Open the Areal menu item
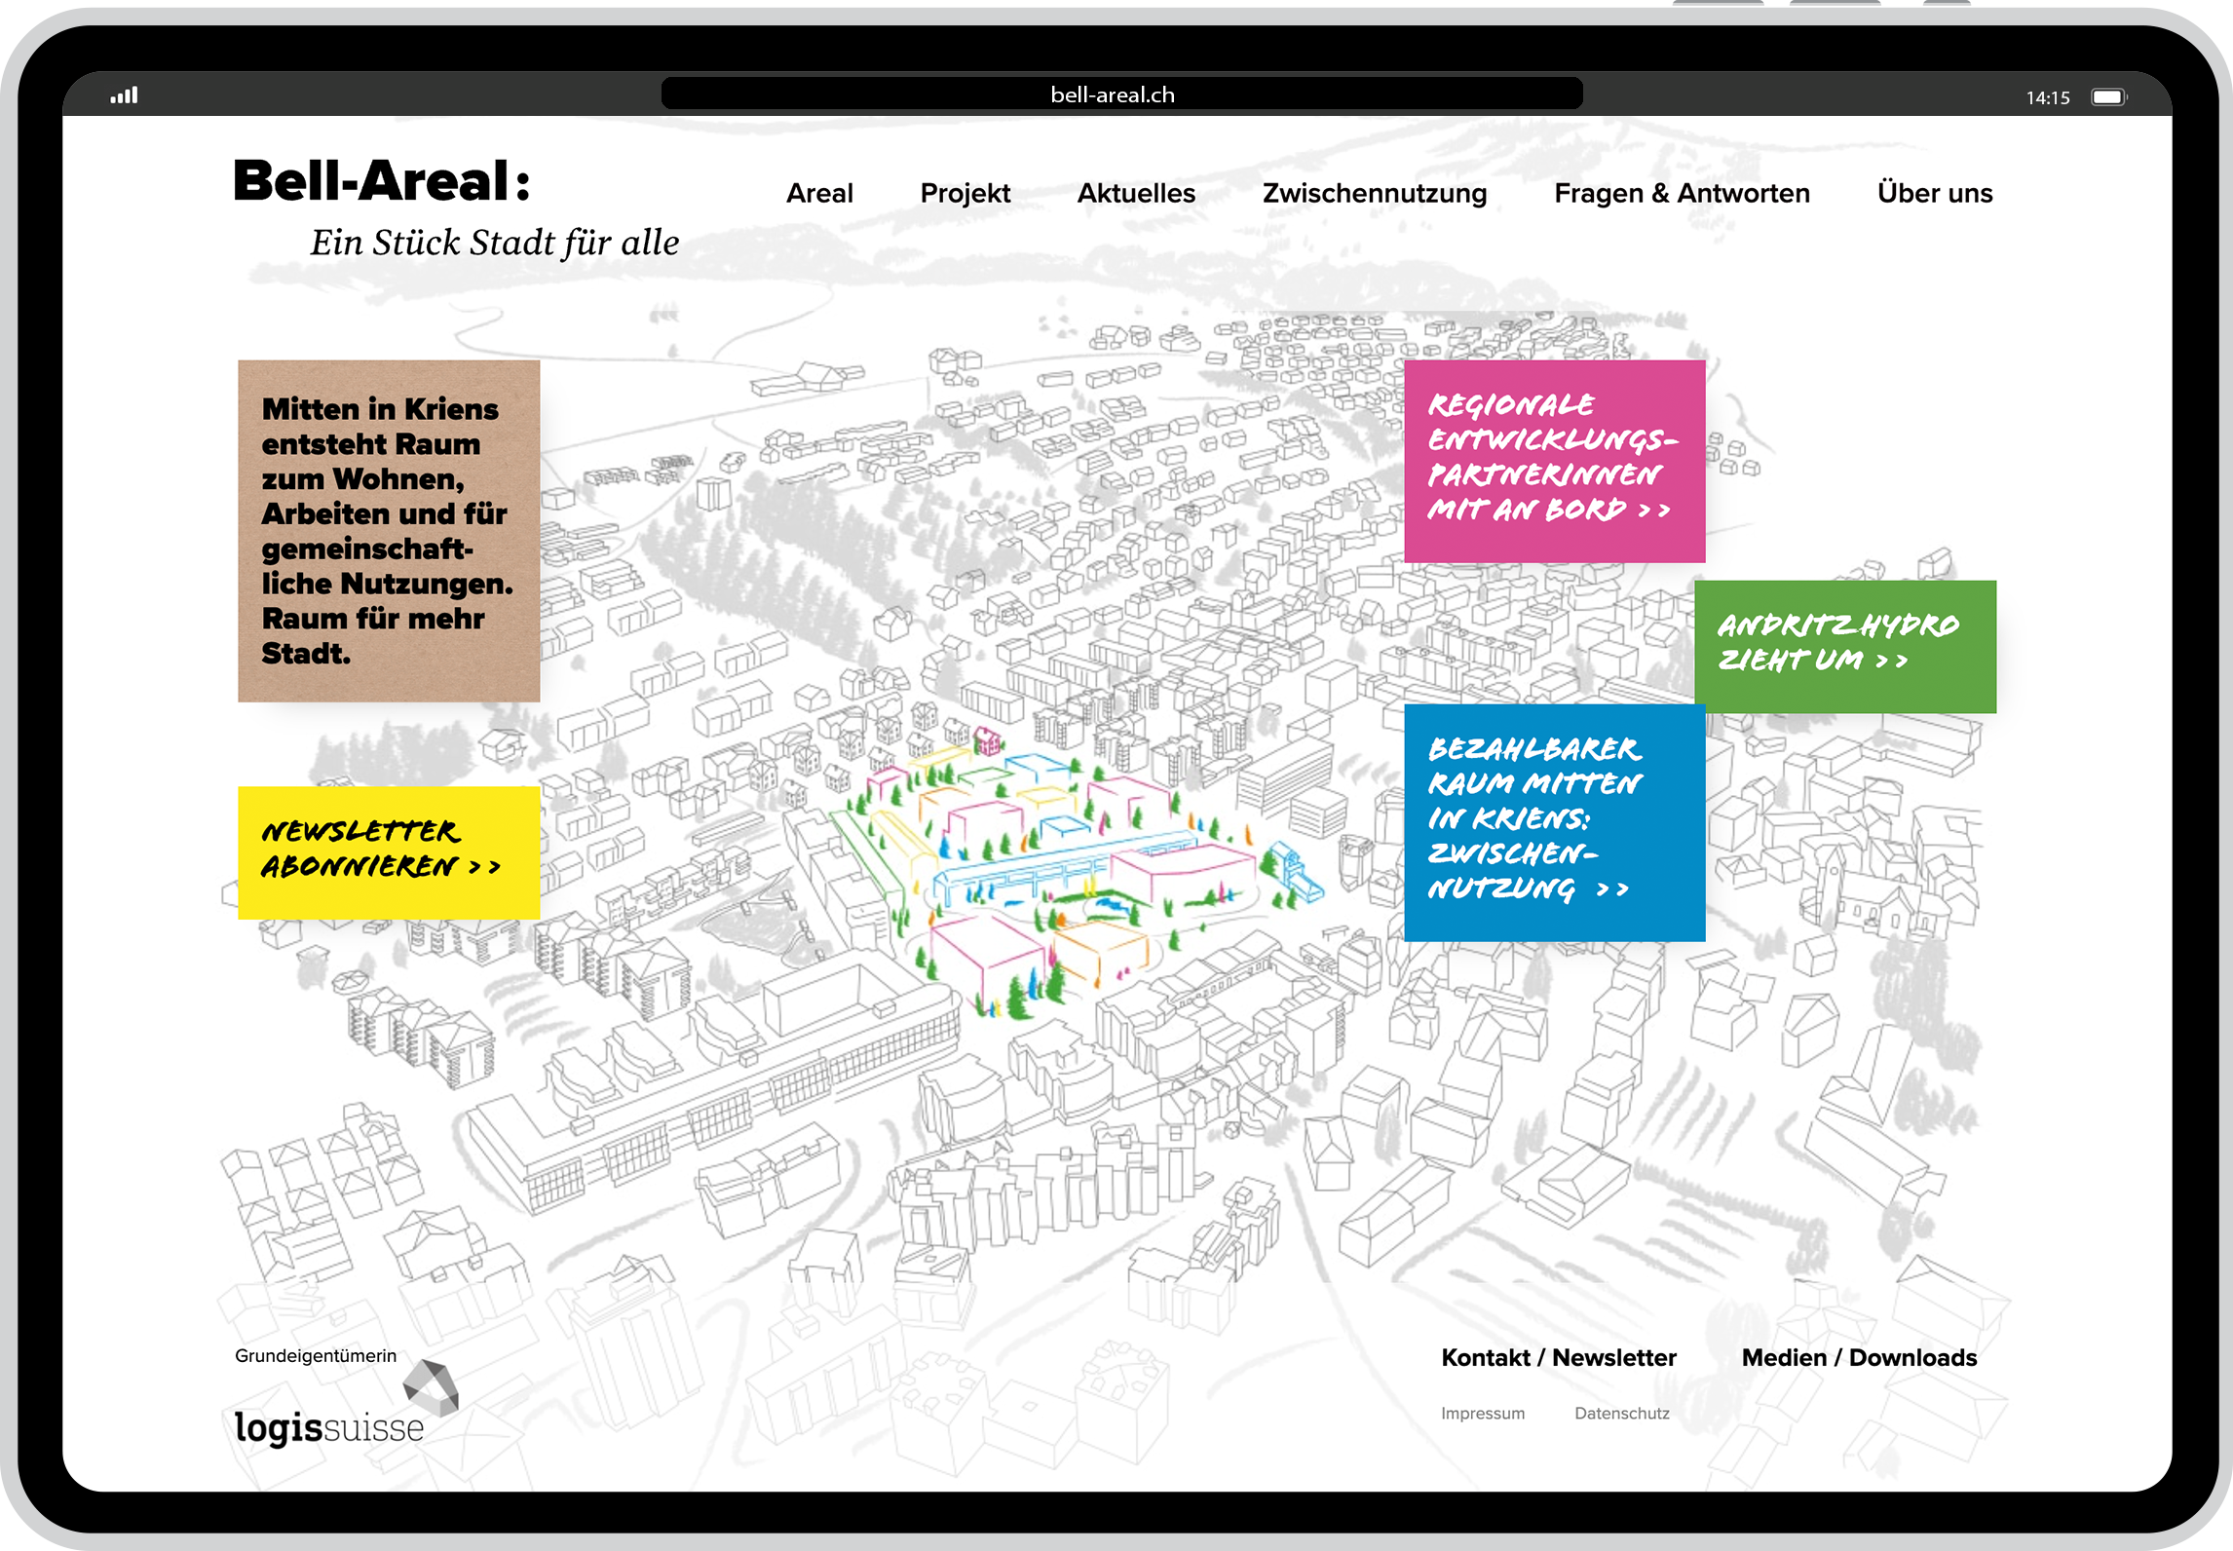Image resolution: width=2233 pixels, height=1551 pixels. 819,193
